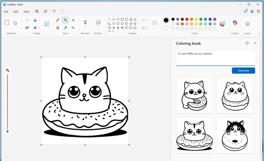Open the Rotate dropdown arrow
Viewport: 264px width, 161px height.
coord(39,20)
